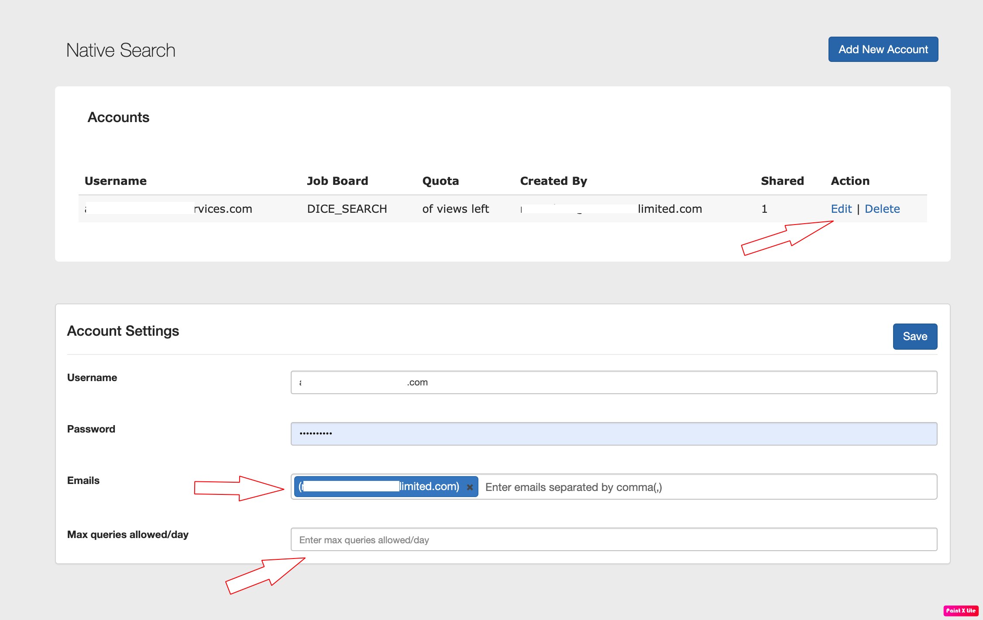Click the Quota column header

[x=440, y=181]
